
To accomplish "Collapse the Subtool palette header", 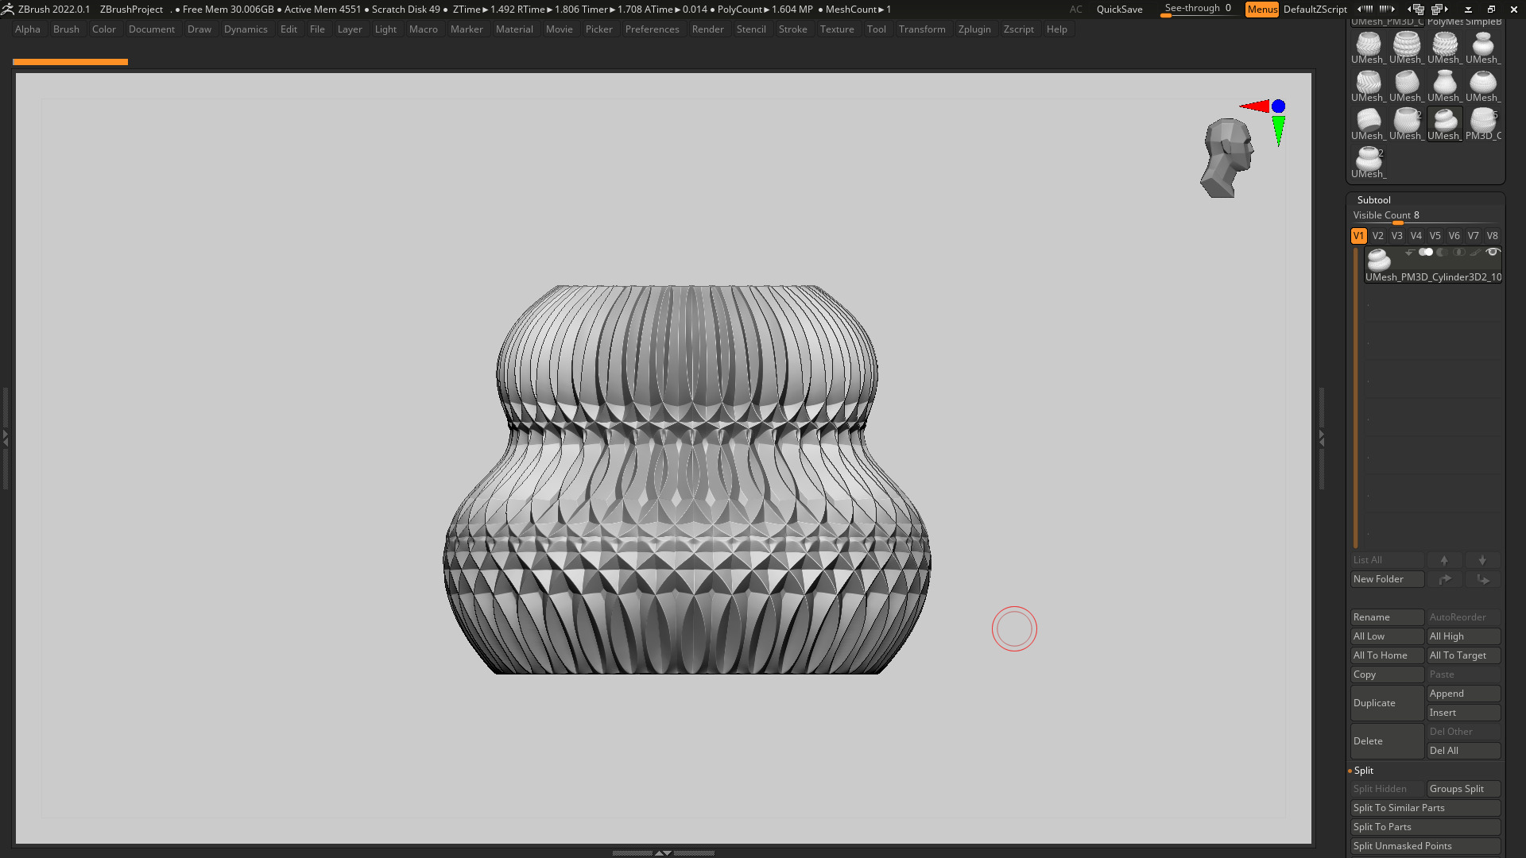I will [1373, 200].
